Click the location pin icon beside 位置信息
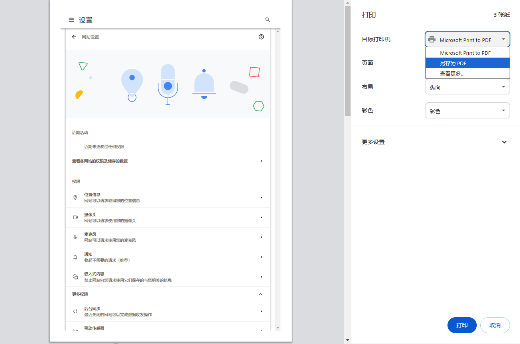The image size is (520, 344). point(75,198)
